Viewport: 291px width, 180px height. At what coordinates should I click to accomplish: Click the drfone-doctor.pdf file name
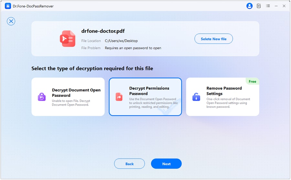[103, 31]
